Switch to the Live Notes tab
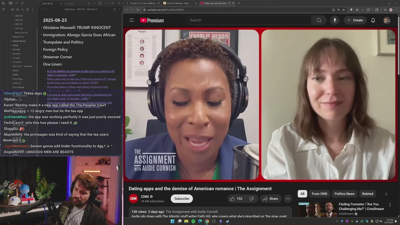The height and width of the screenshot is (225, 400). pos(69,3)
